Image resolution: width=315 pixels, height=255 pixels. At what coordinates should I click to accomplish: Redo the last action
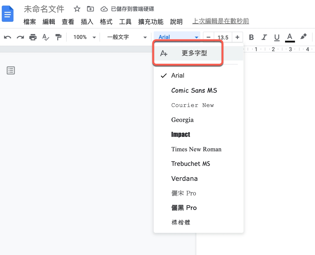tap(20, 37)
